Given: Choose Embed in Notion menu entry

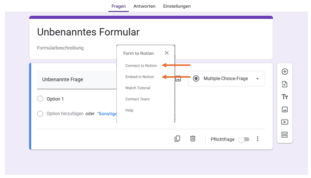Looking at the screenshot, I should [140, 77].
